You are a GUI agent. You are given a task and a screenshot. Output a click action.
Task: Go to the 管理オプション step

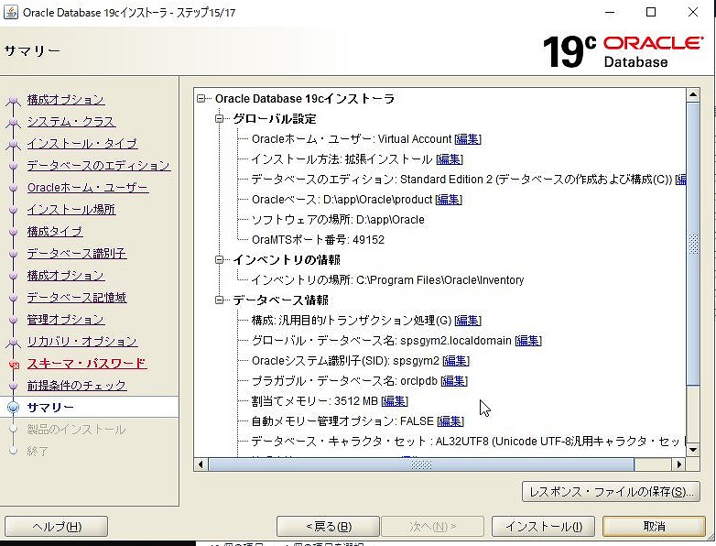click(66, 320)
